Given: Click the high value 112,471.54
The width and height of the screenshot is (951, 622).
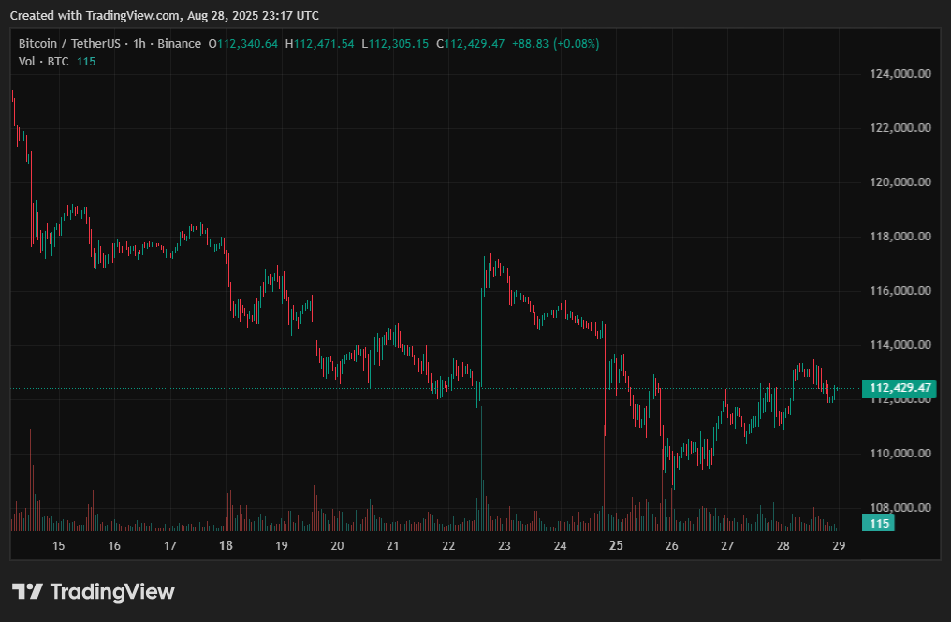Looking at the screenshot, I should coord(324,44).
